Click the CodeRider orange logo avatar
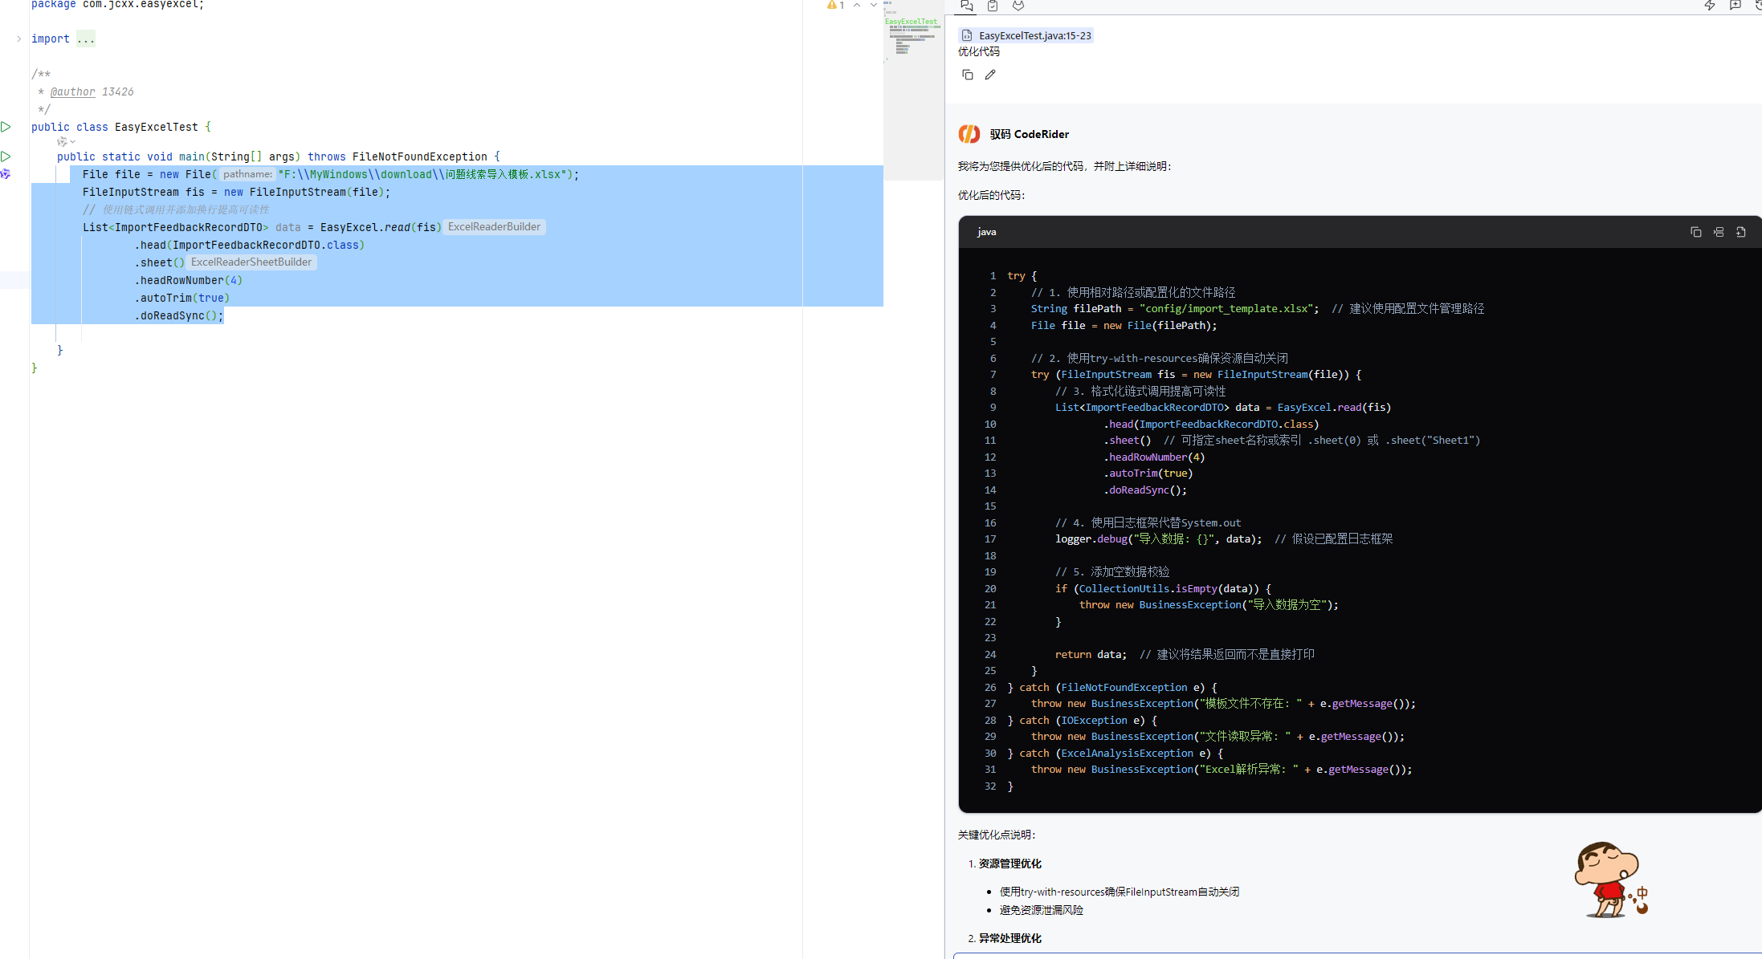Viewport: 1762px width, 959px height. click(x=969, y=134)
